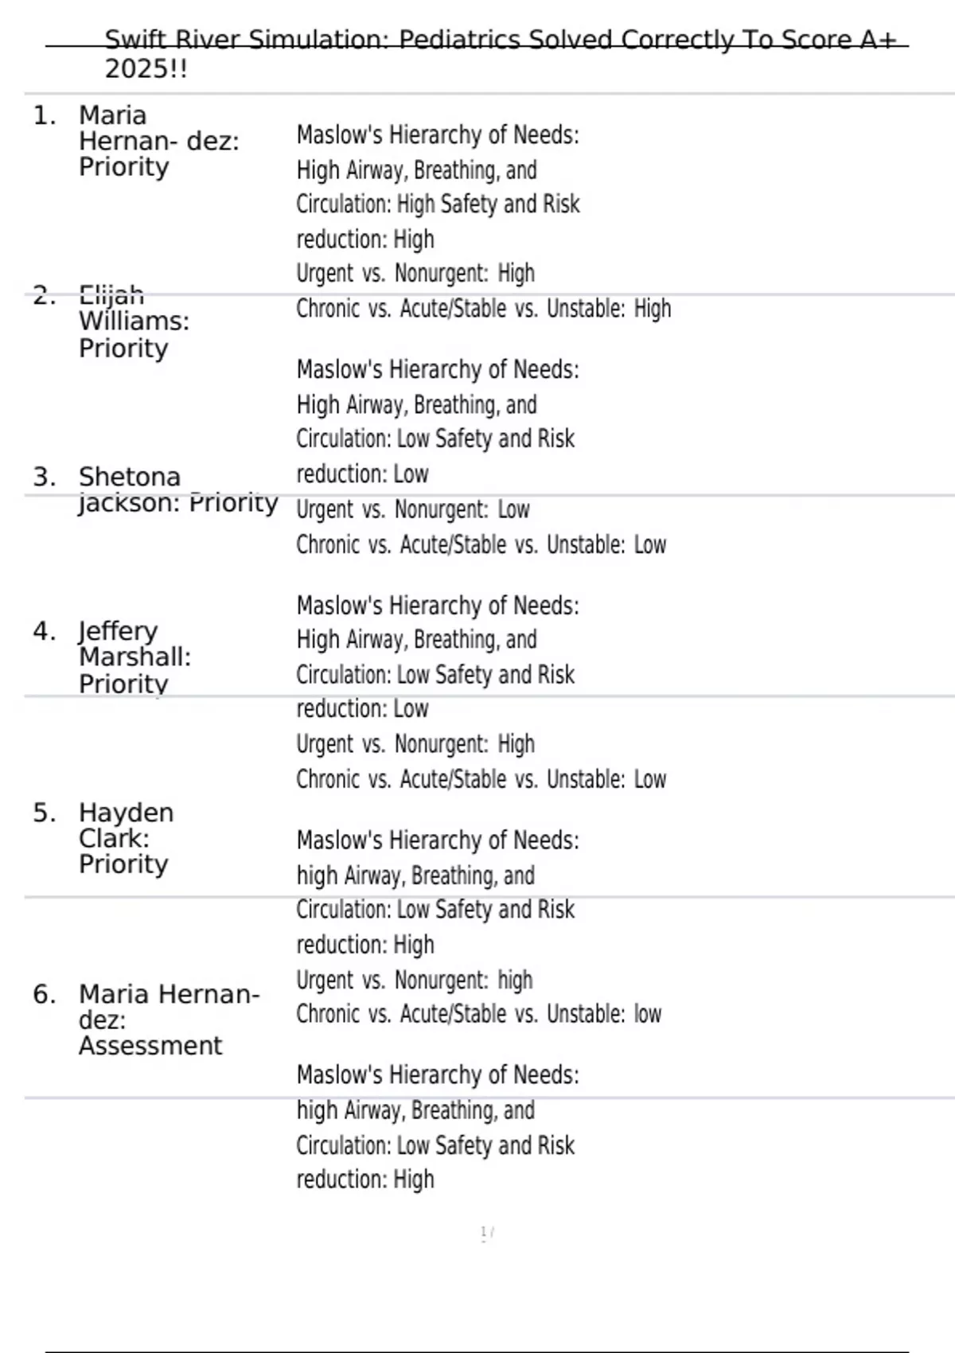Viewport: 955px width, 1353px height.
Task: Click the Elijah Williams: Priority entry
Action: (134, 322)
